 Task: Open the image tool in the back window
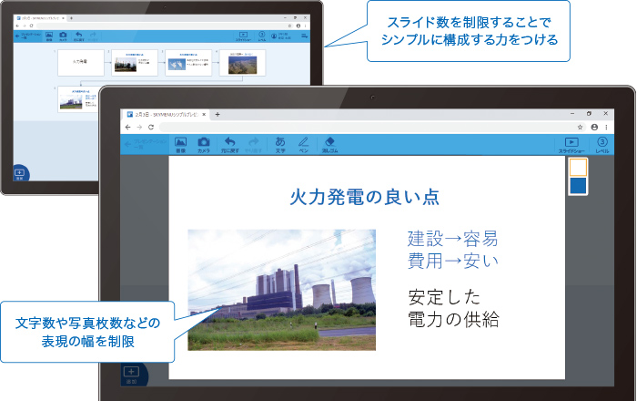click(49, 36)
